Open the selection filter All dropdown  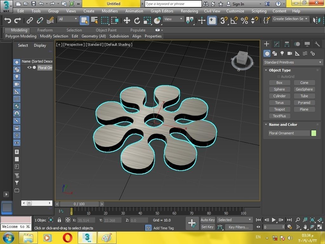tap(68, 19)
